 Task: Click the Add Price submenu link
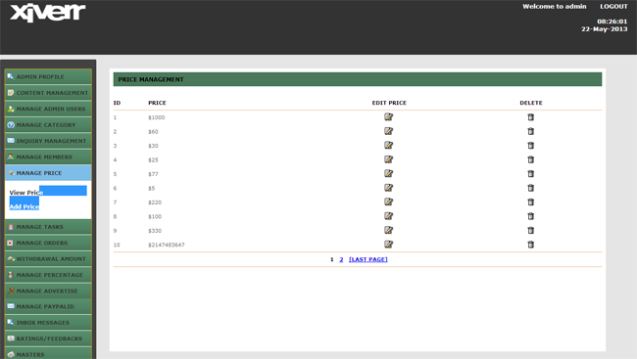[x=24, y=206]
